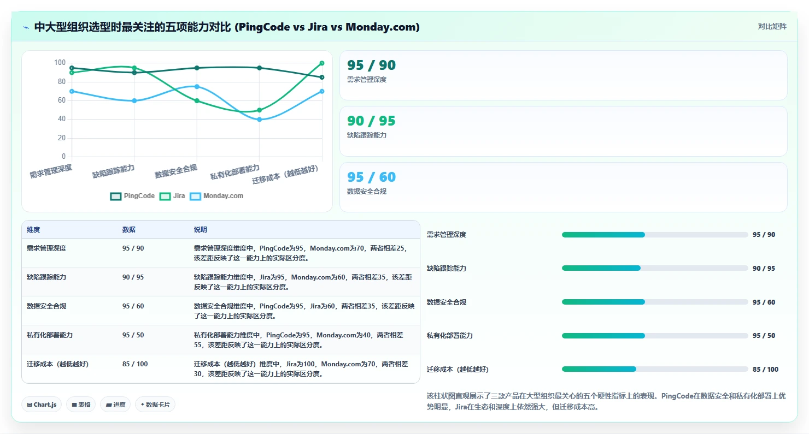The image size is (809, 434).
Task: Select 数据安全合规 in table's first column
Action: pyautogui.click(x=46, y=306)
